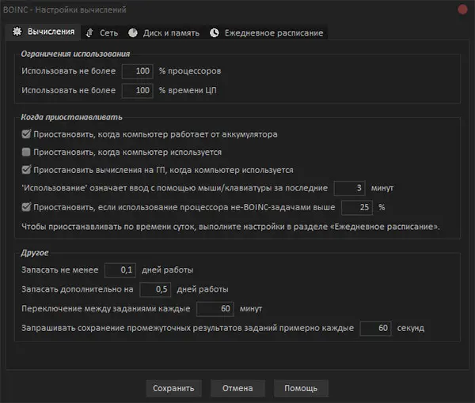475x403 pixels.
Task: Switch to the Сеть tab
Action: coord(103,32)
